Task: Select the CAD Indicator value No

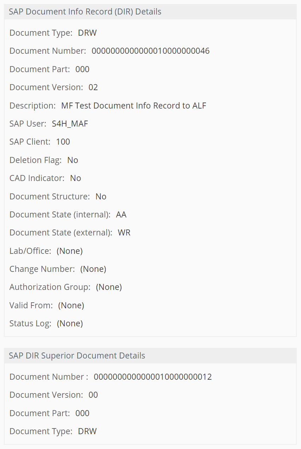Action: (75, 178)
